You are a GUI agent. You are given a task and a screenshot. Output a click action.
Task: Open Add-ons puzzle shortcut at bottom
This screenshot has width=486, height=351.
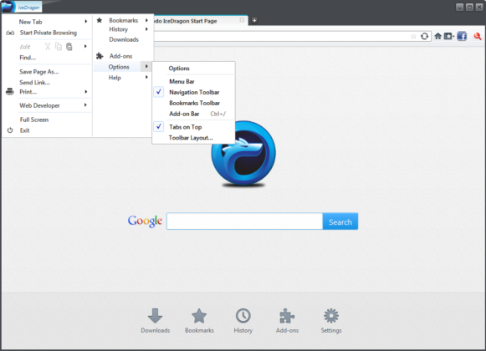287,316
